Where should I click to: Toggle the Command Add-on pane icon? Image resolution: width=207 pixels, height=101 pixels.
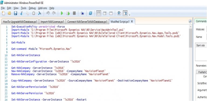tap(125, 13)
